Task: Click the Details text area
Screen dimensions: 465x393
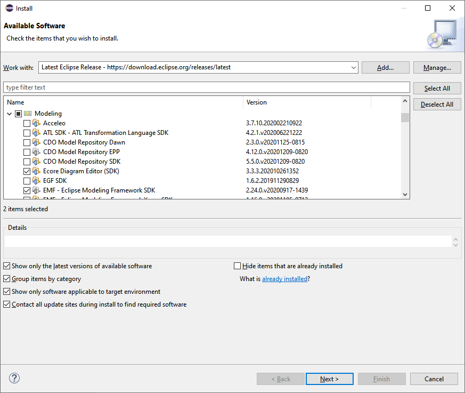Action: [x=228, y=242]
